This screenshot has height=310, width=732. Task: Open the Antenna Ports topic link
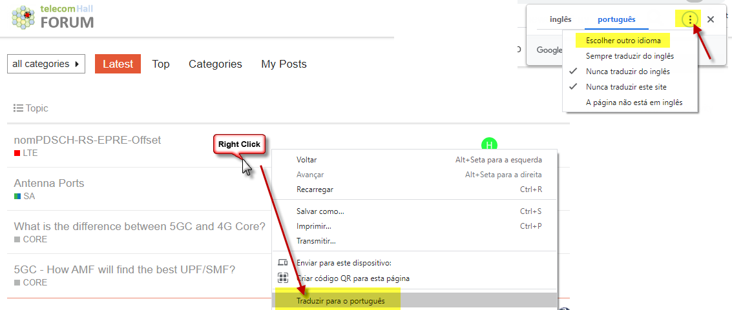point(49,183)
